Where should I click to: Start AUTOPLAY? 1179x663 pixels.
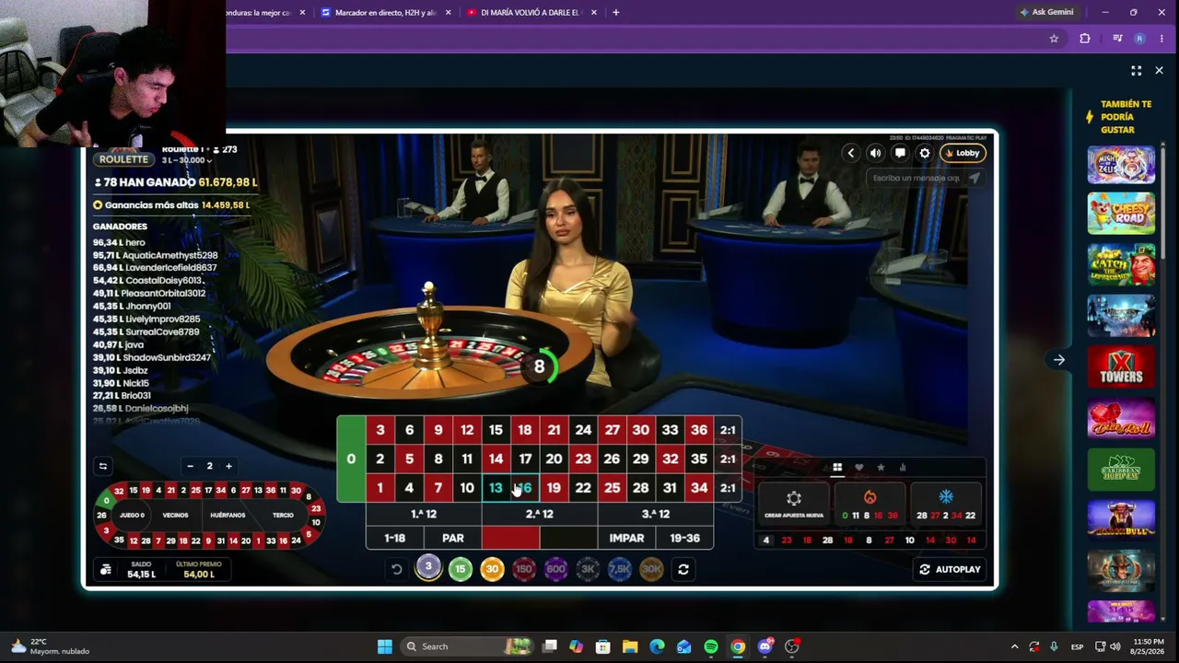tap(950, 569)
